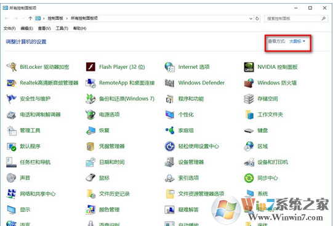Click the 键盘 keyboard icon

[249, 131]
